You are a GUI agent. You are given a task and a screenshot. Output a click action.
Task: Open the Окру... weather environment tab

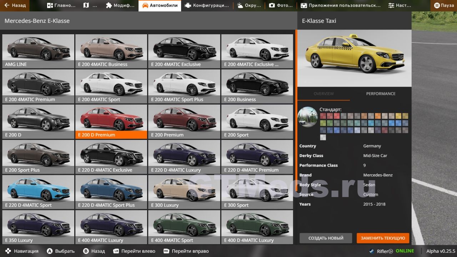pyautogui.click(x=249, y=5)
